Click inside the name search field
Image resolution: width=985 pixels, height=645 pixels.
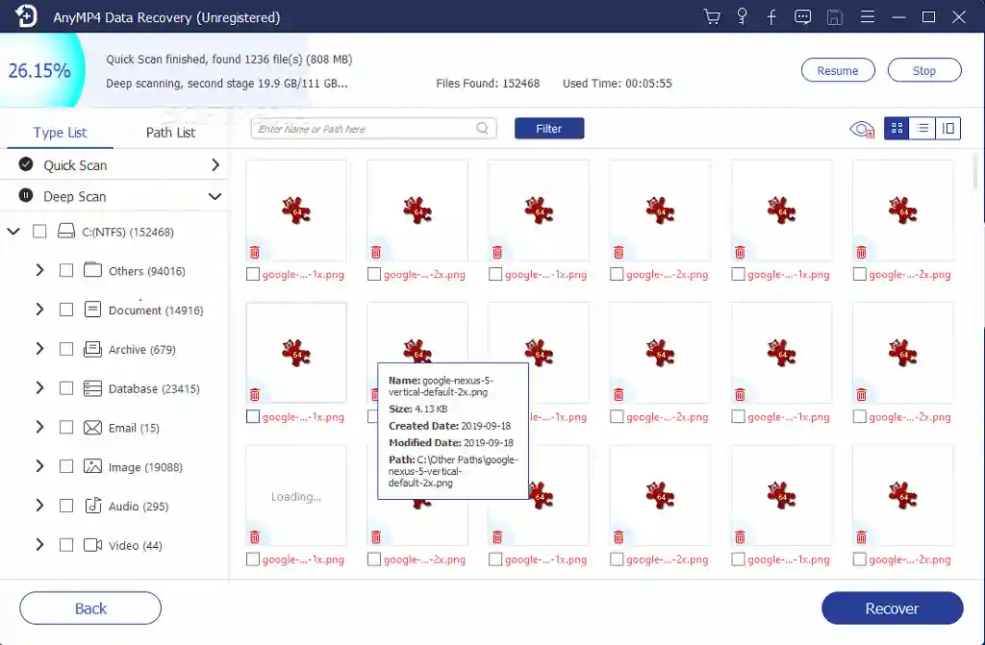pyautogui.click(x=366, y=128)
